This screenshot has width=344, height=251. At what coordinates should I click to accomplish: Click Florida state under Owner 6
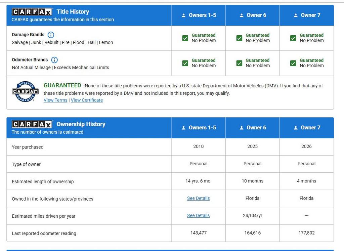tap(253, 198)
